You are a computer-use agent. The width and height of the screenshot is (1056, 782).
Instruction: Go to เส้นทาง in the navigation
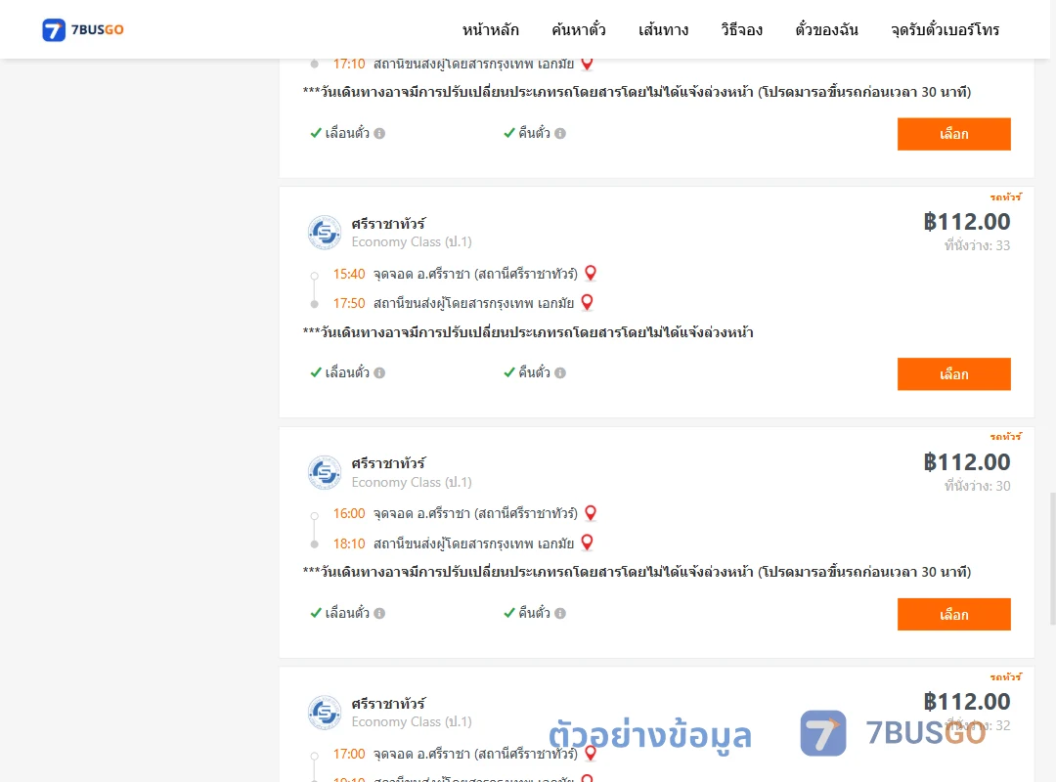tap(663, 30)
